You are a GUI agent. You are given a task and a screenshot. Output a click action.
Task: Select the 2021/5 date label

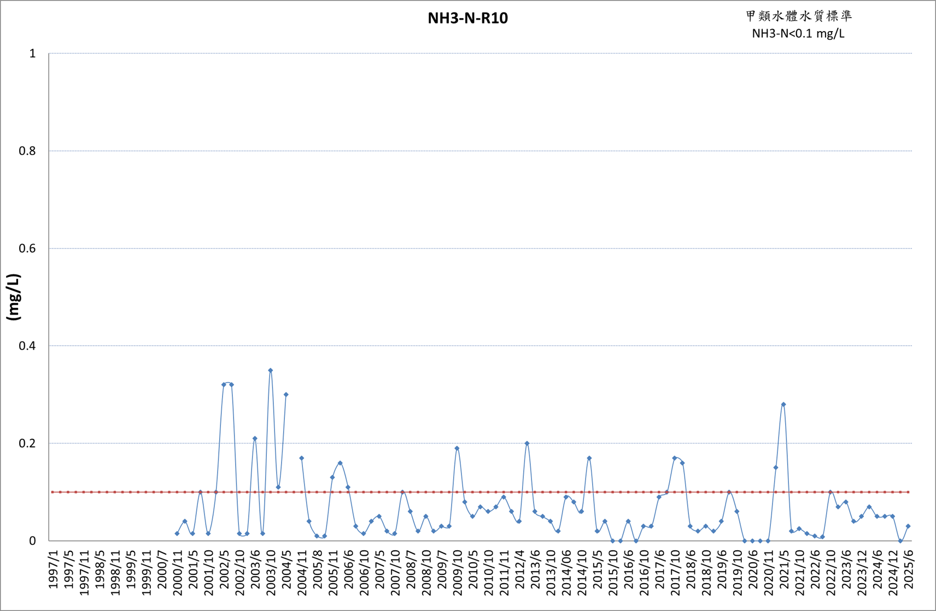pyautogui.click(x=783, y=570)
